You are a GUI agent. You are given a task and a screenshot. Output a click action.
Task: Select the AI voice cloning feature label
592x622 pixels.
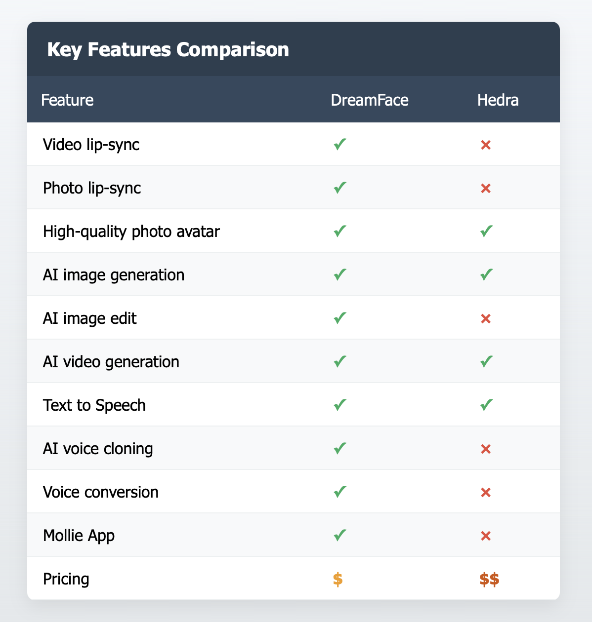[x=98, y=449]
